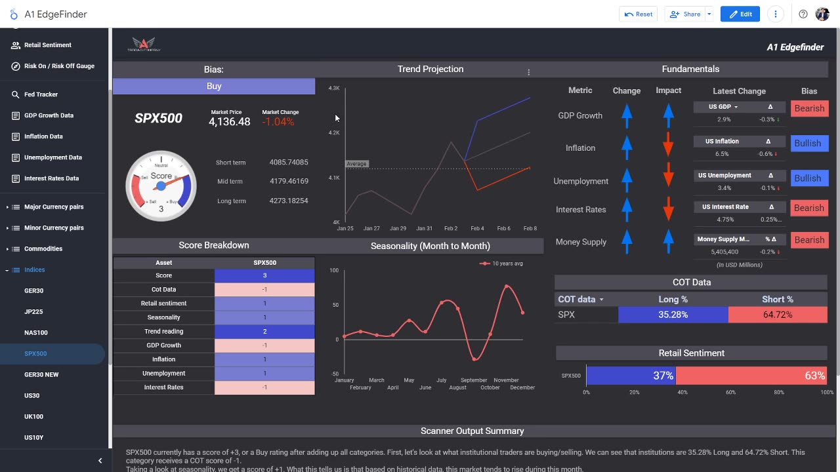Screen dimensions: 840x472
Task: Open the user profile avatar
Action: [822, 14]
